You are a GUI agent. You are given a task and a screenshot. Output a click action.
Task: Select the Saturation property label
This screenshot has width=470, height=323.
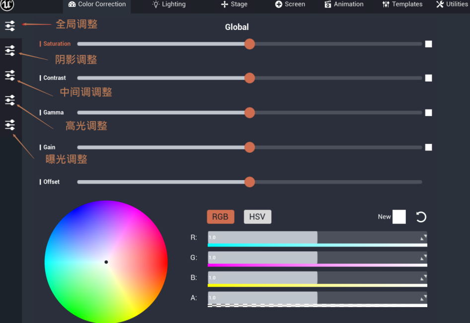pyautogui.click(x=57, y=43)
